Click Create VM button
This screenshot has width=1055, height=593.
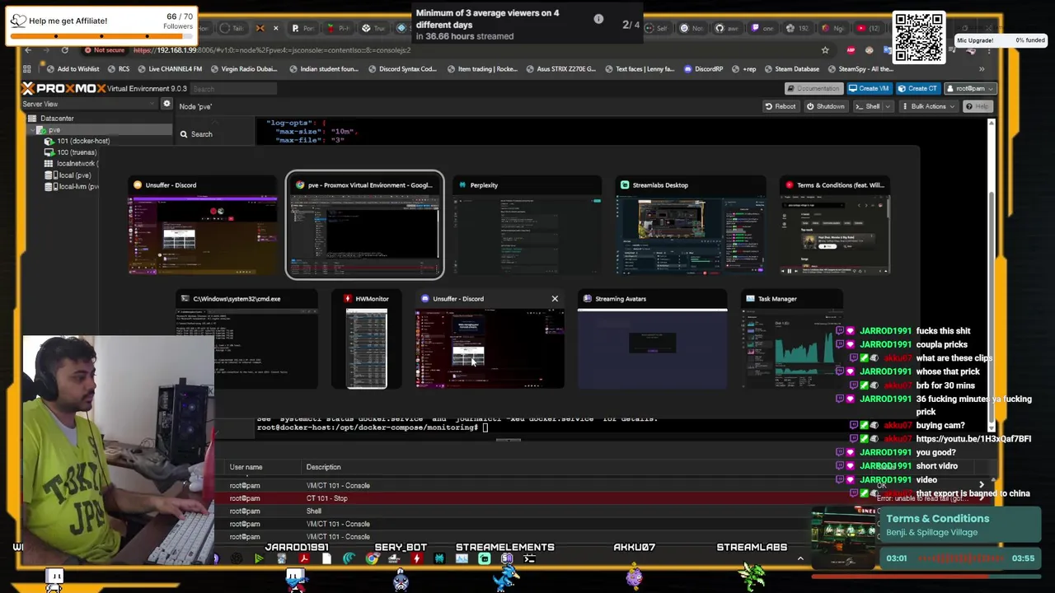(x=869, y=88)
